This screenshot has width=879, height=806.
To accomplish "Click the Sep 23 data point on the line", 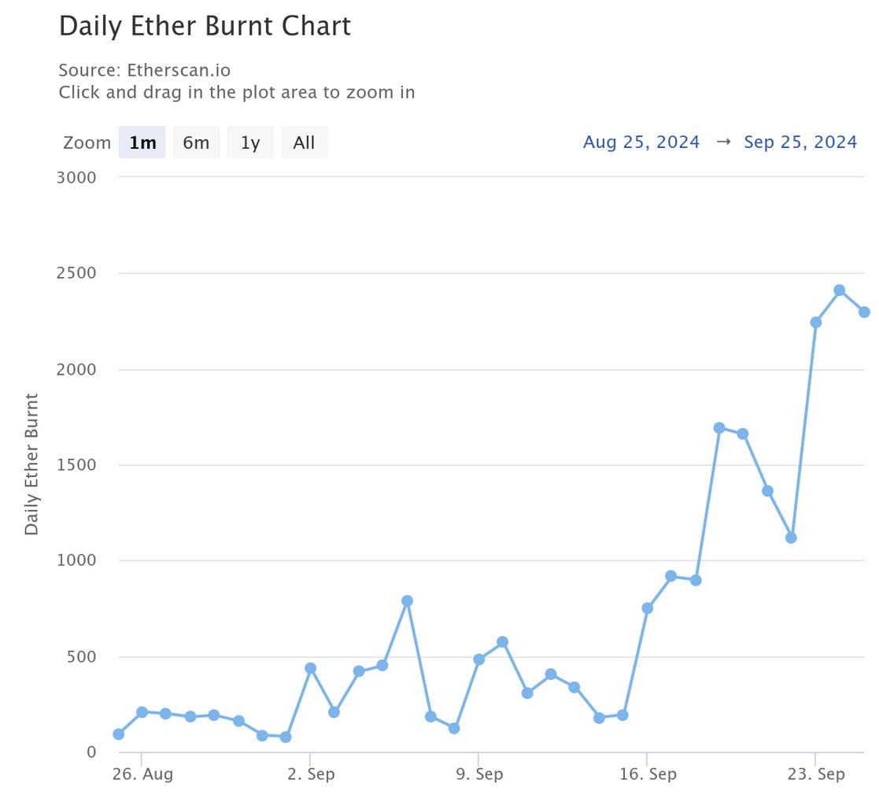I will click(x=816, y=322).
